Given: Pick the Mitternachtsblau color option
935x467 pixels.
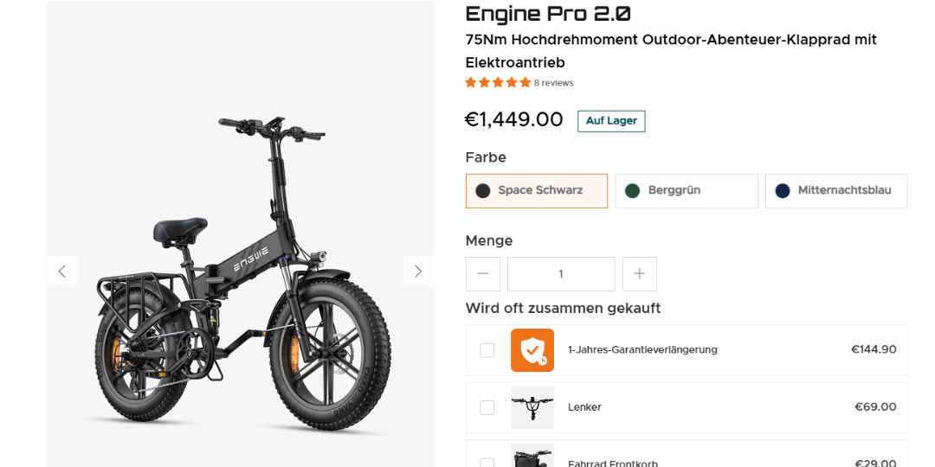Looking at the screenshot, I should pos(836,190).
